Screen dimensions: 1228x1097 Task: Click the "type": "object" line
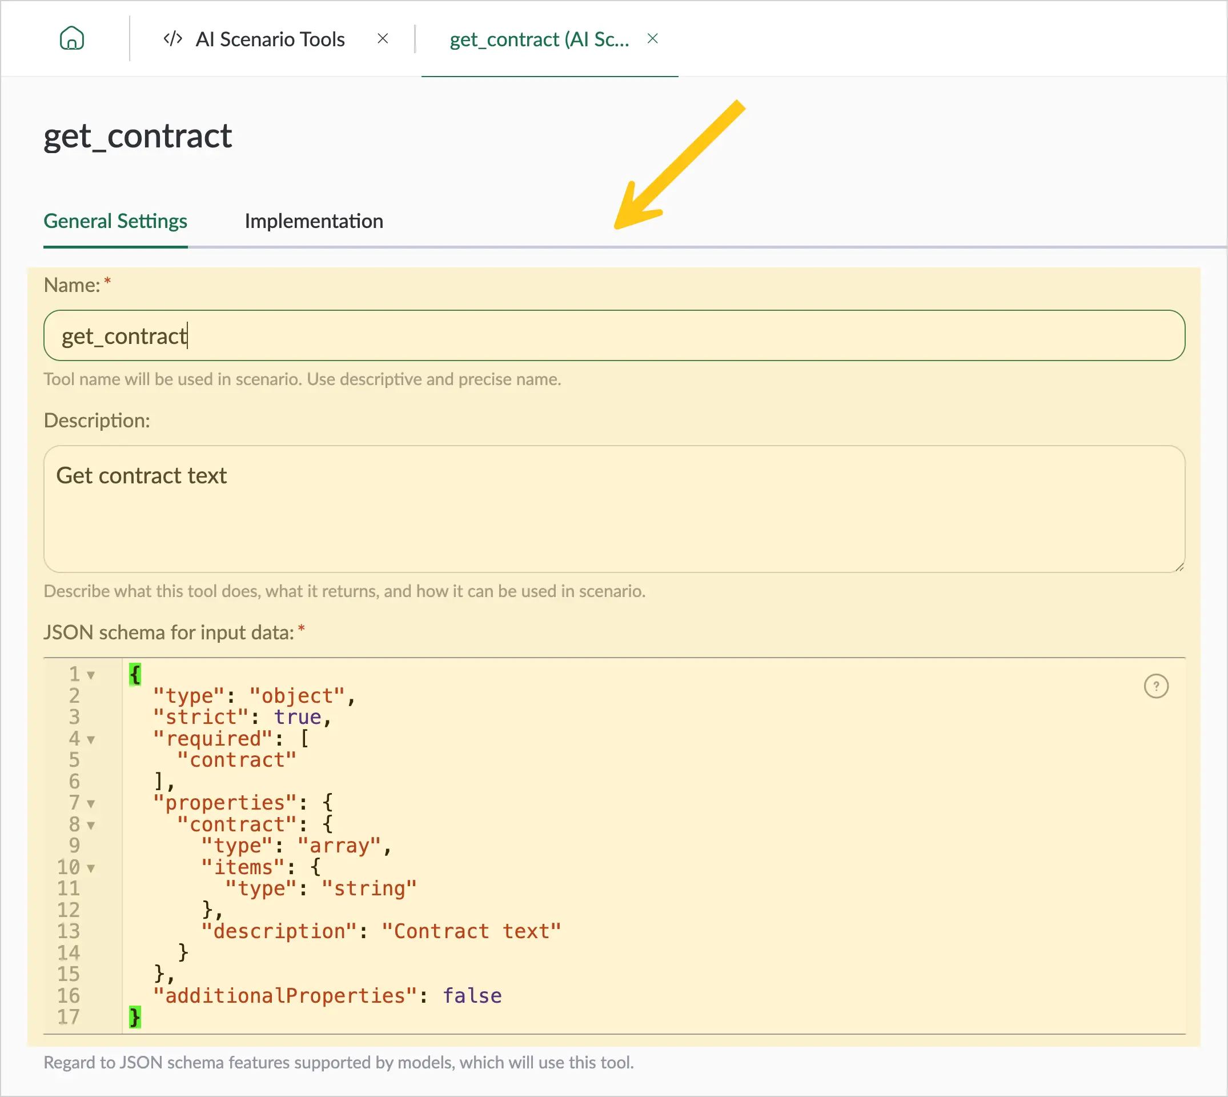254,695
